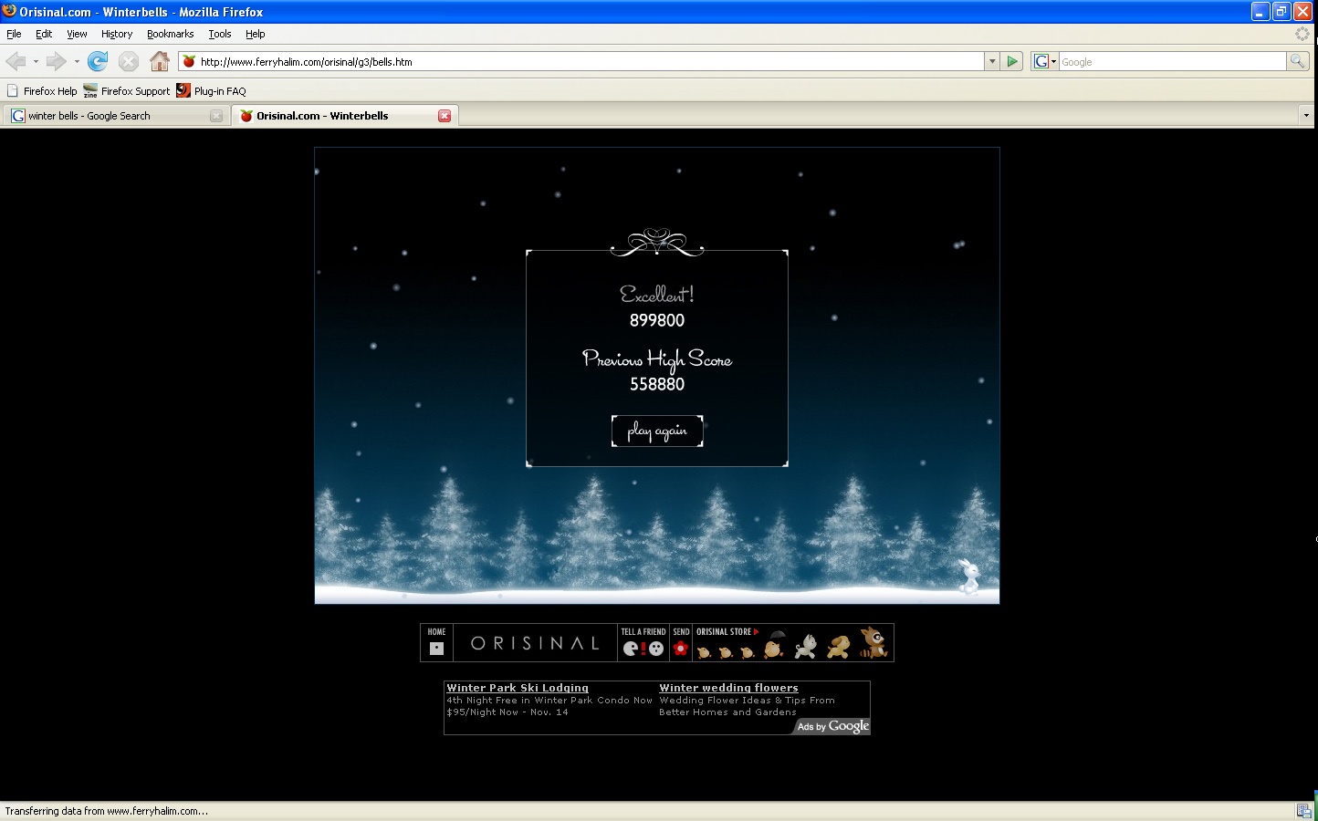The height and width of the screenshot is (821, 1318).
Task: Open the Edit menu
Action: click(x=44, y=34)
